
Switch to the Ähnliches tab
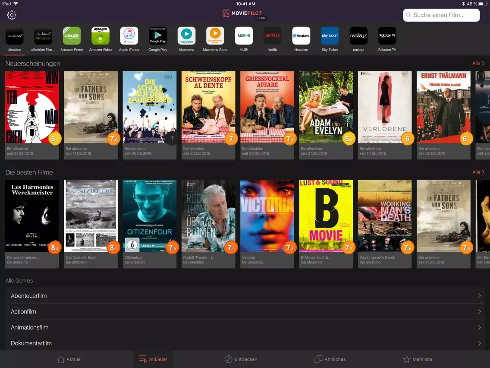click(330, 359)
